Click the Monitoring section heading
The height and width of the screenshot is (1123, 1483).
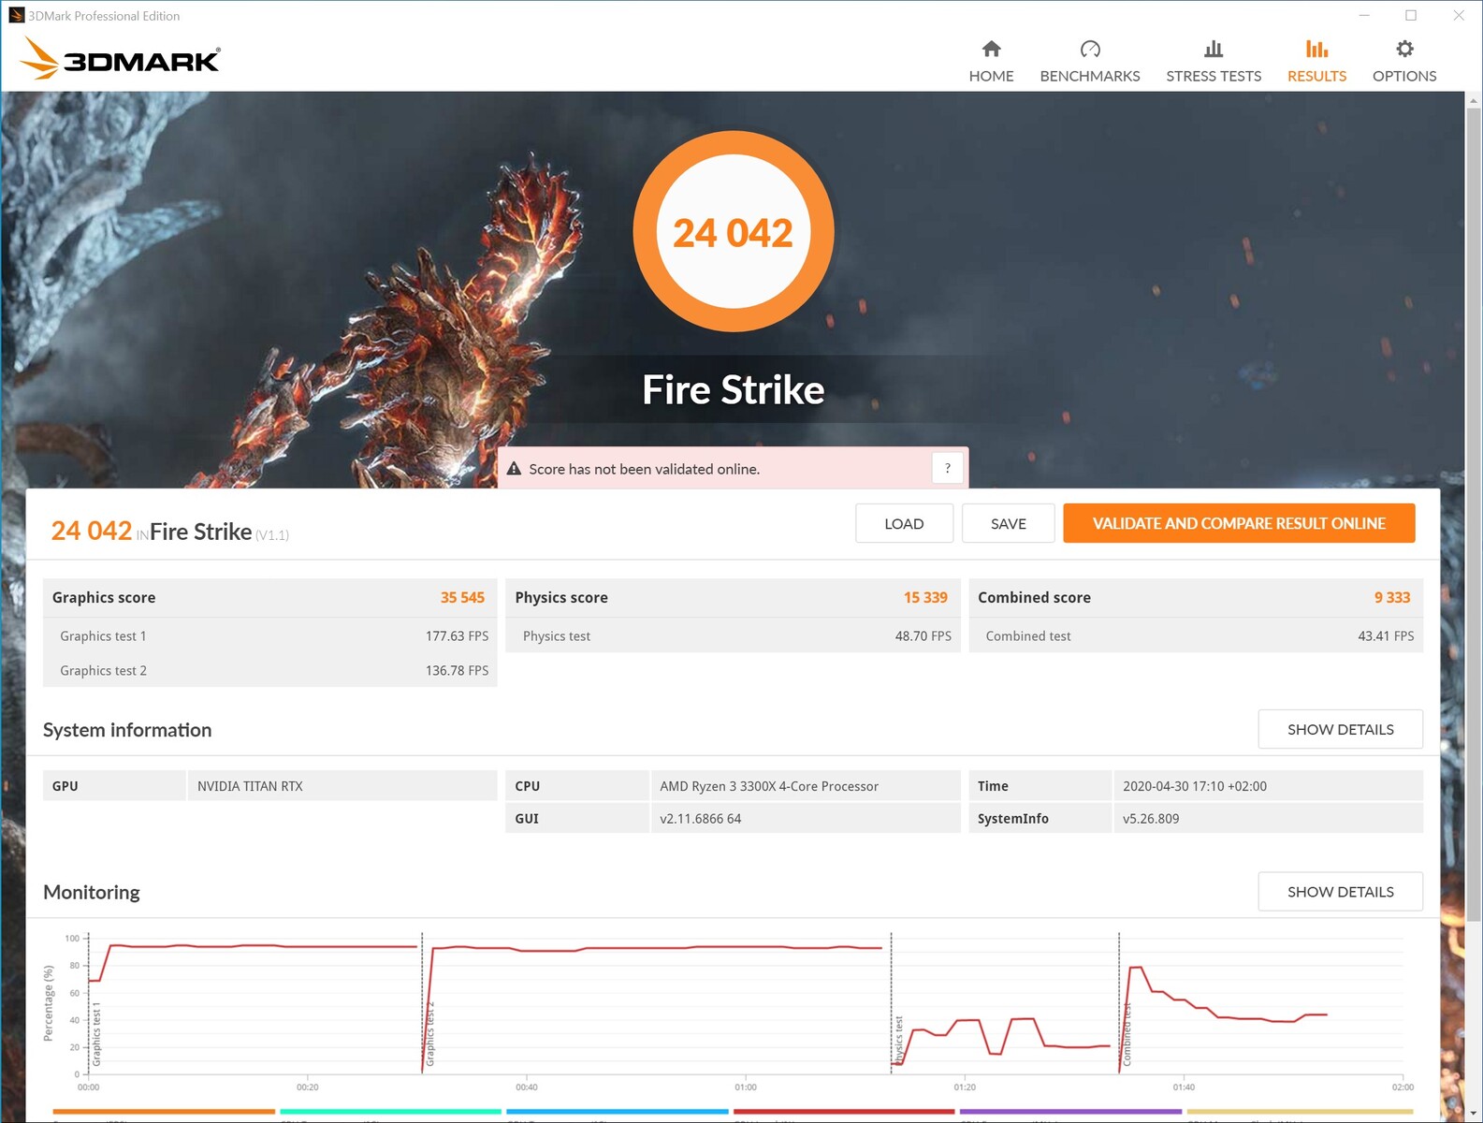92,892
